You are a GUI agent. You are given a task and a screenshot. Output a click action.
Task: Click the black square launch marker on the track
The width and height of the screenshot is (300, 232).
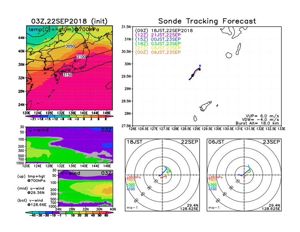pyautogui.click(x=192, y=76)
